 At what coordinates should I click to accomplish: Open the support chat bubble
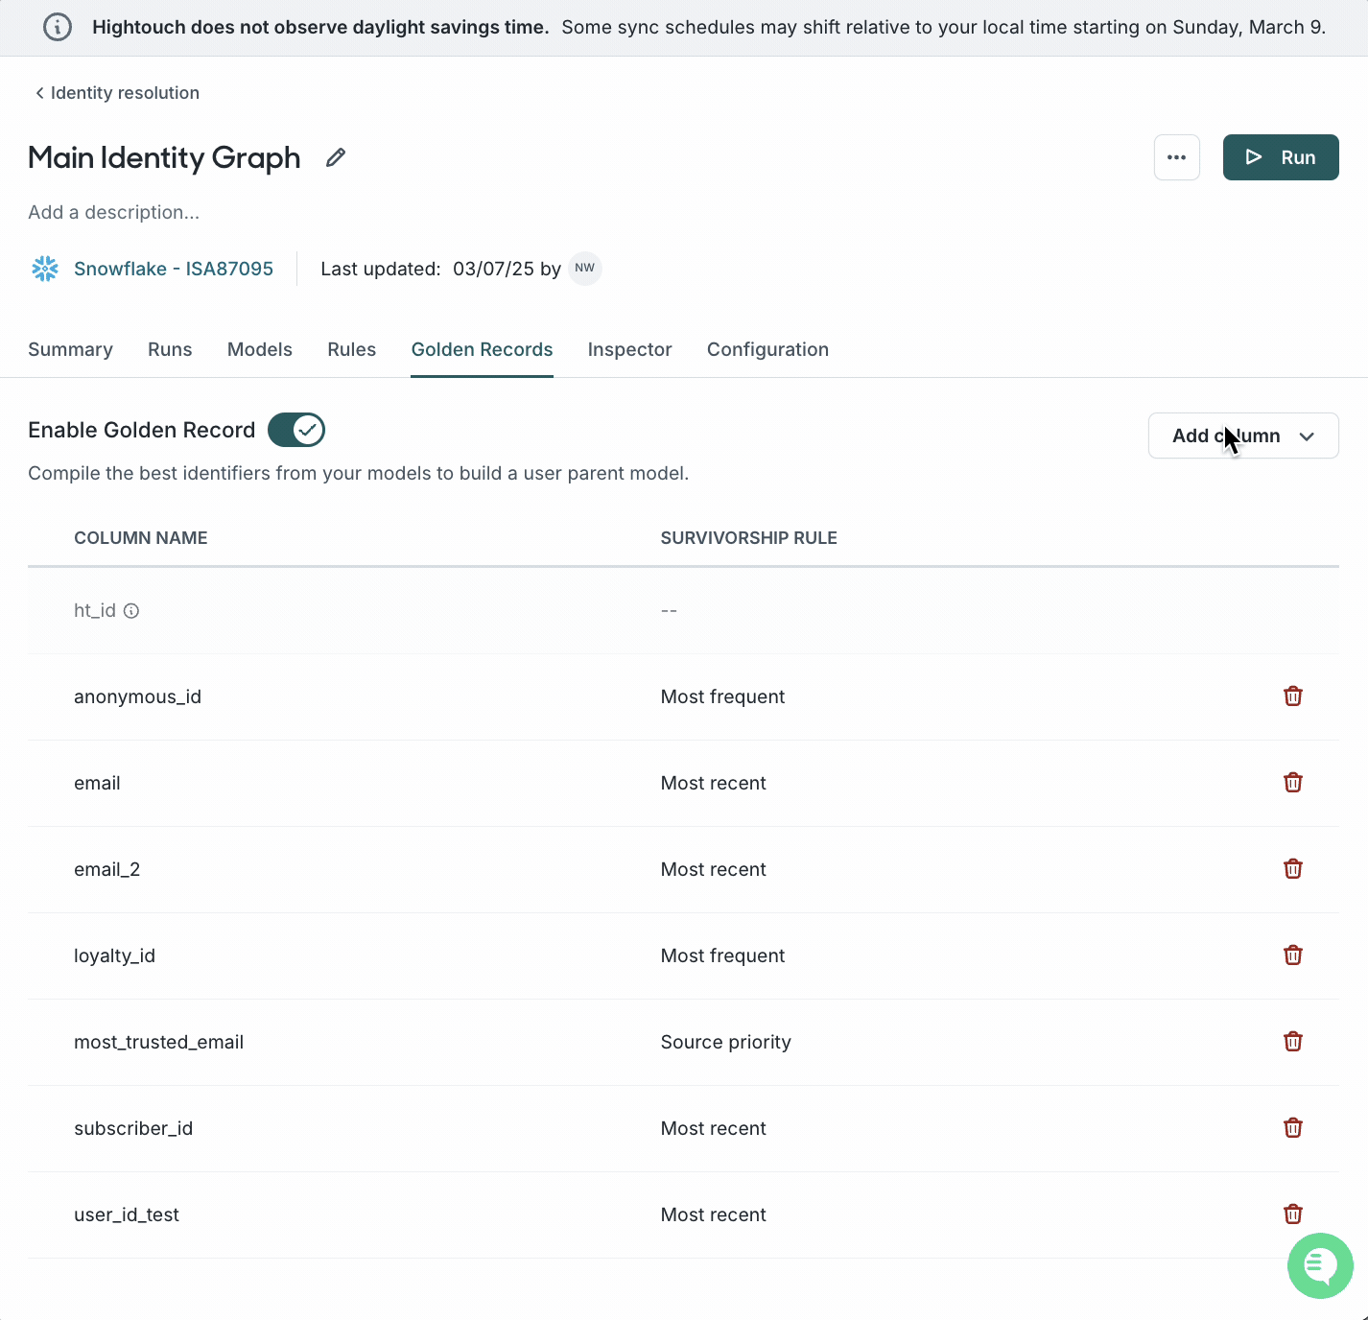1320,1265
